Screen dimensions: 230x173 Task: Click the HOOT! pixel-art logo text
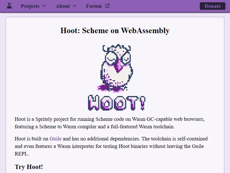point(116,103)
